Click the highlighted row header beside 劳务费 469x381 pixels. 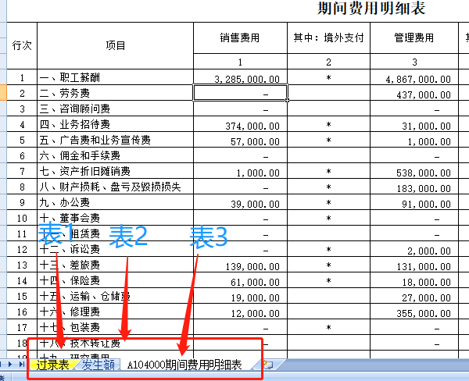click(x=3, y=93)
